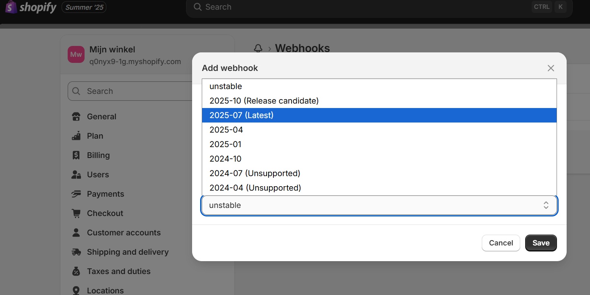Save the new webhook
Screen dimensions: 590x295
tap(540, 243)
